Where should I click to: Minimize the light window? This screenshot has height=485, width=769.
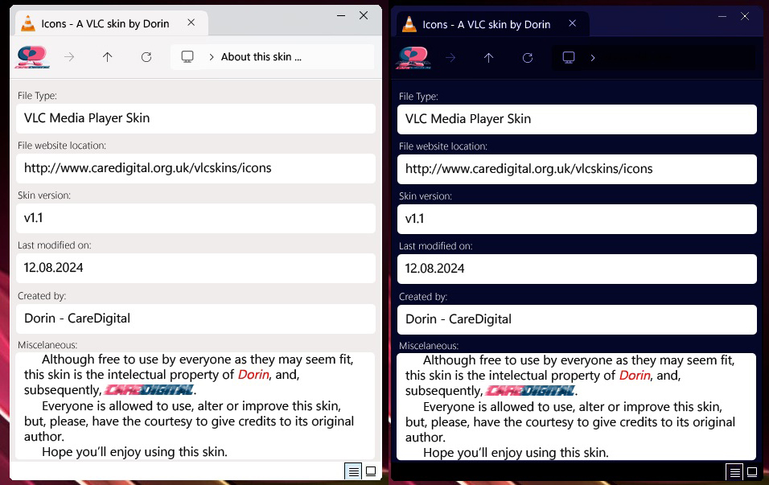click(x=341, y=16)
